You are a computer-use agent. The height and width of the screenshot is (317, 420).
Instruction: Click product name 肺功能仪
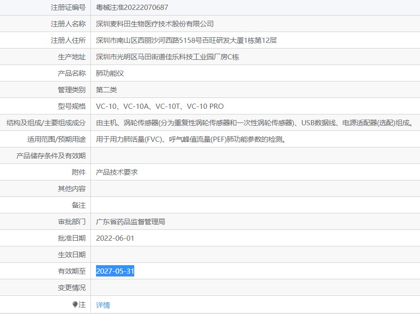coord(110,73)
